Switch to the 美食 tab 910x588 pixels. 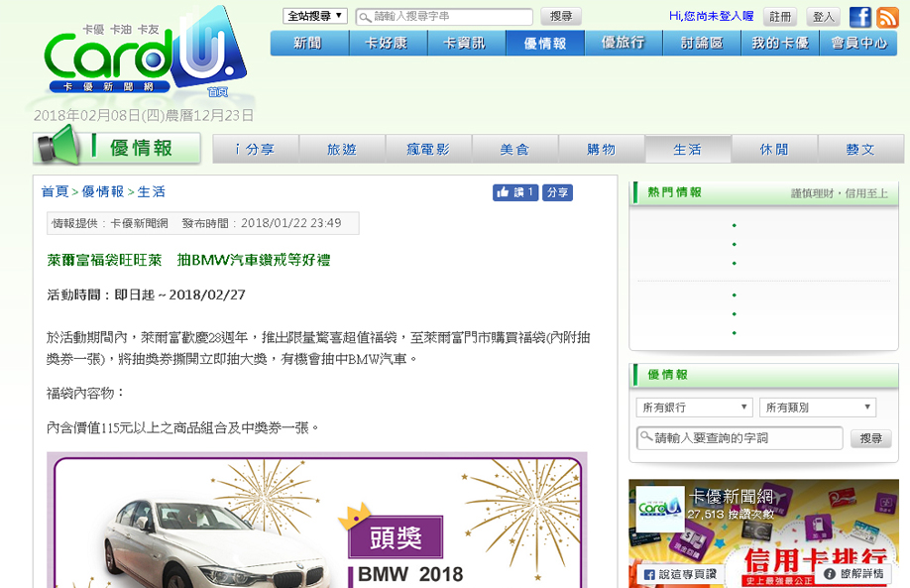coord(514,149)
